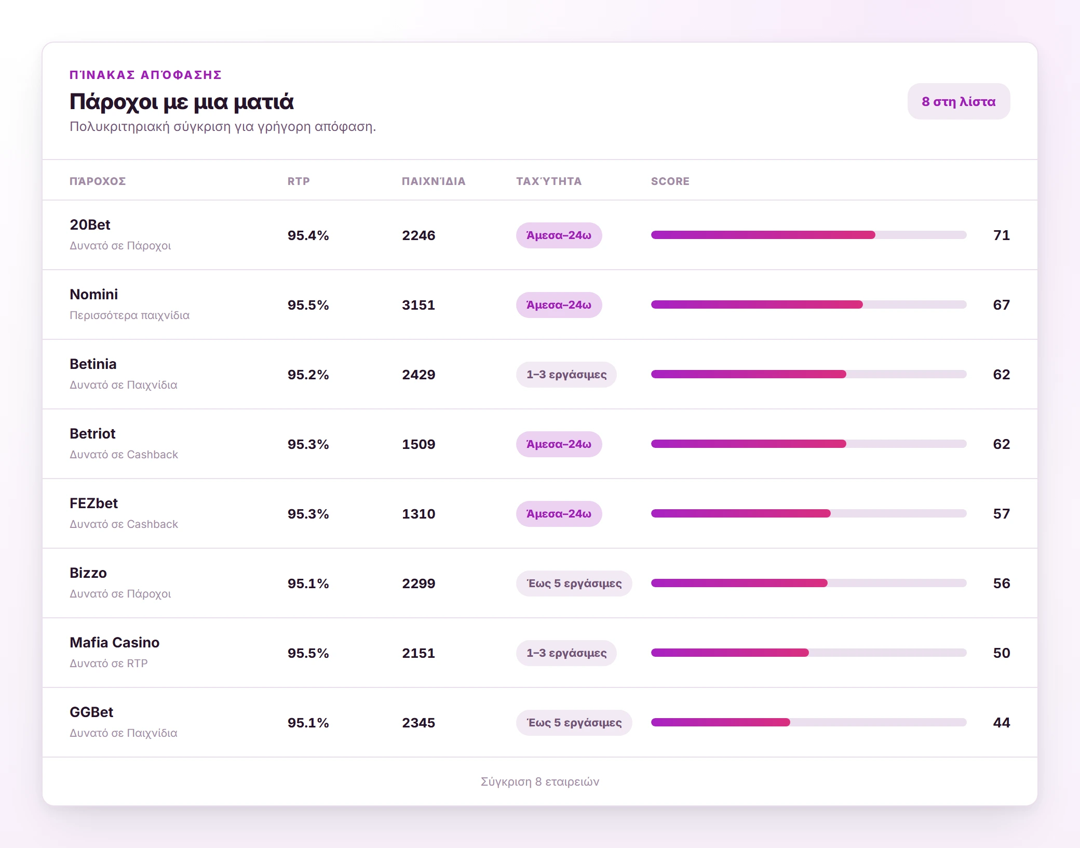Click the games count 2345
Screen dimensions: 1080x848
[419, 723]
